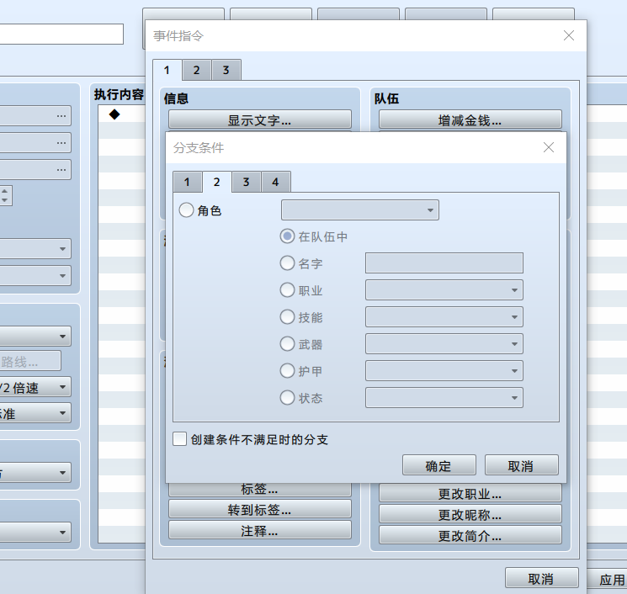Open the dropdown under the 倍速 dropdown
This screenshot has width=627, height=594.
[35, 413]
